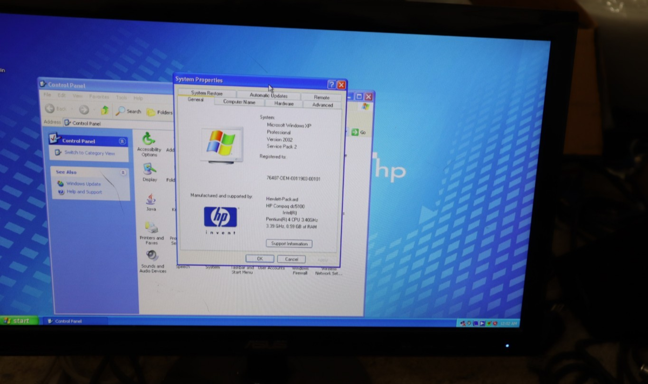Switch to the Computer Name tab
648x384 pixels.
pos(239,102)
